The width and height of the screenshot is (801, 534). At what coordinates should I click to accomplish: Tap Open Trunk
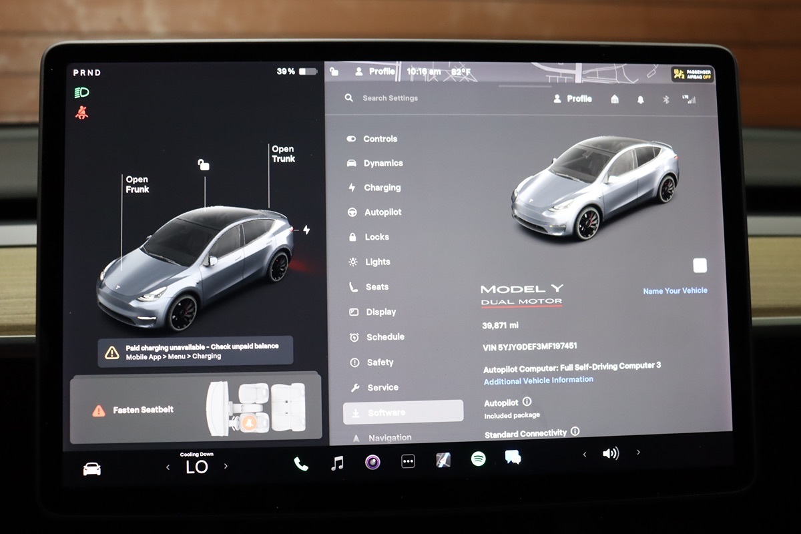pos(283,154)
